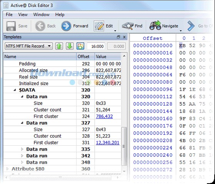The width and height of the screenshot is (215, 184).
Task: Select the Size 0x33 row
Action: tap(62, 103)
